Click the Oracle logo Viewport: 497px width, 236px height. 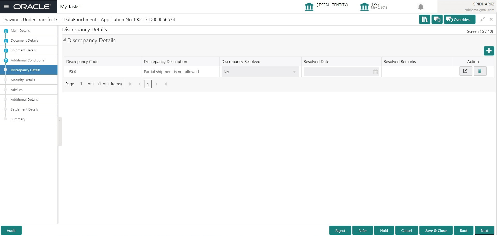point(32,7)
